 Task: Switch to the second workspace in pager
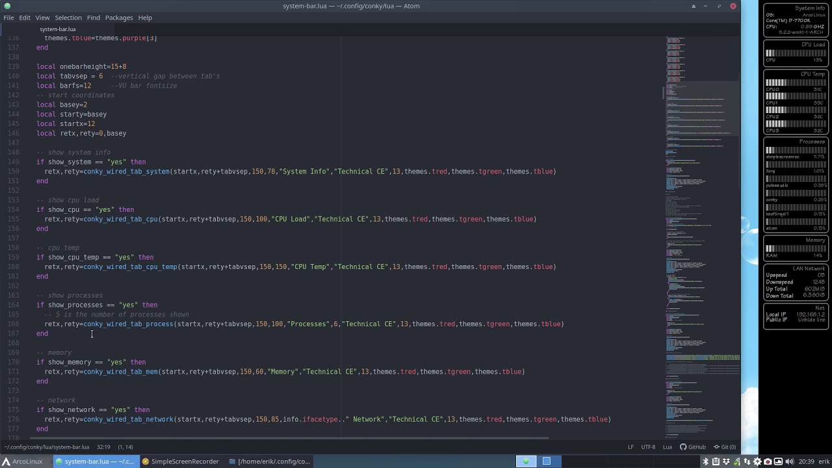coord(547,461)
